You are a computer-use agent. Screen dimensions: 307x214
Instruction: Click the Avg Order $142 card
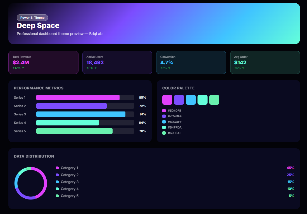(x=265, y=63)
